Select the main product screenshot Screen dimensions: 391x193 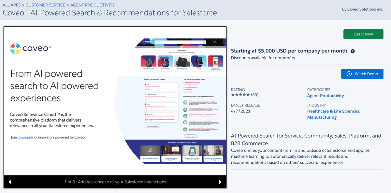(x=115, y=101)
